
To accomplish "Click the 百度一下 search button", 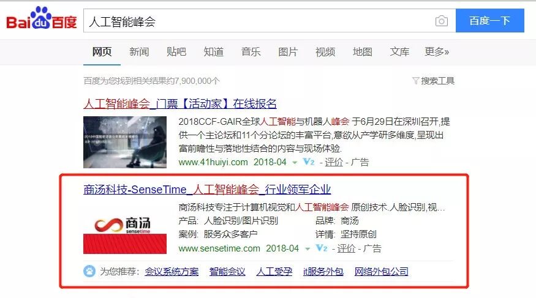I will [490, 21].
